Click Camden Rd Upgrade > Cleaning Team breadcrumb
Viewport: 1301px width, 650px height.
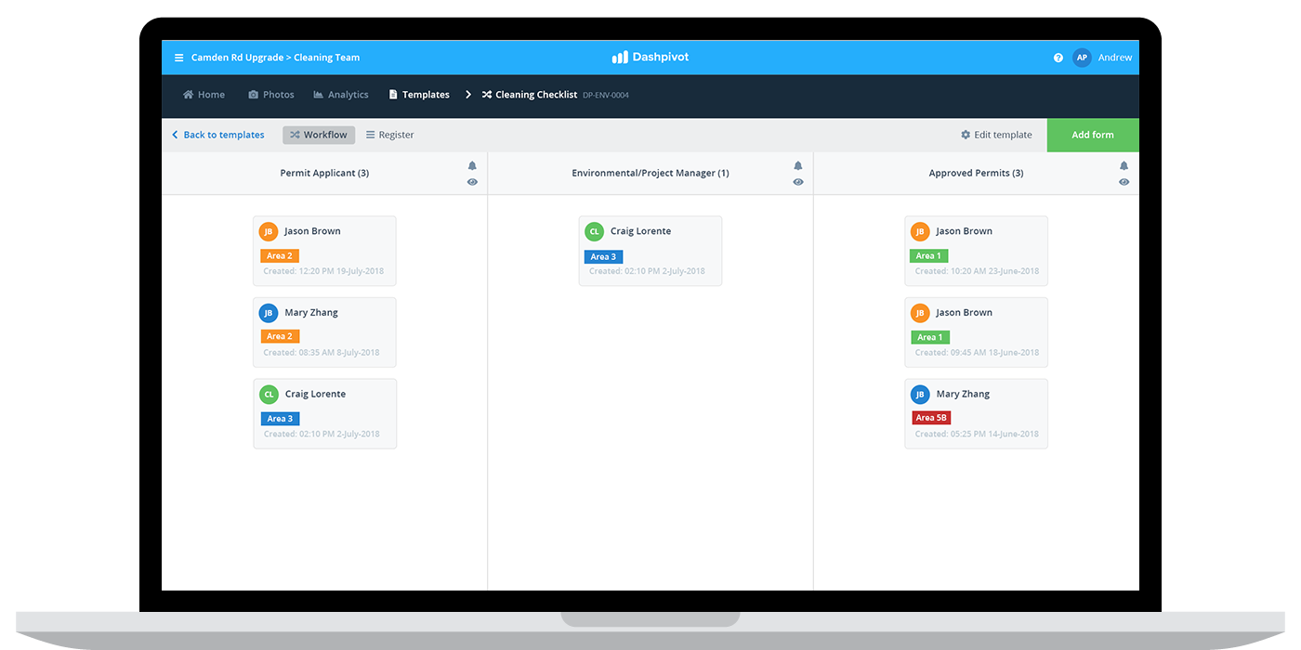tap(275, 58)
